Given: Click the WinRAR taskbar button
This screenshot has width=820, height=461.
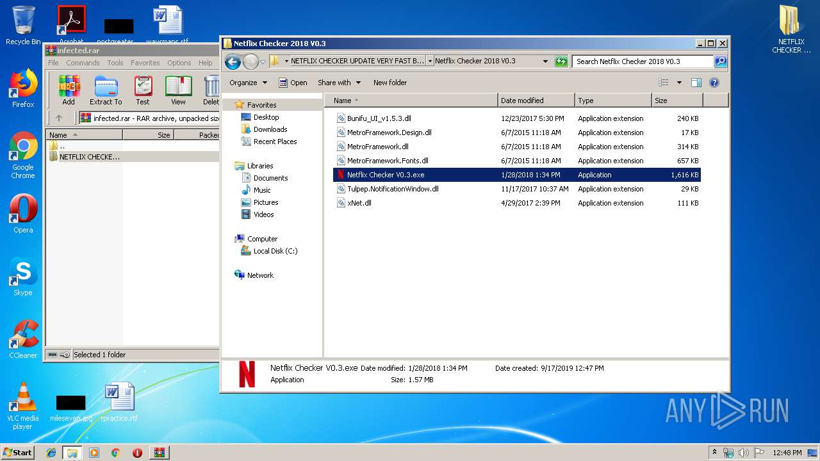Looking at the screenshot, I should (160, 453).
